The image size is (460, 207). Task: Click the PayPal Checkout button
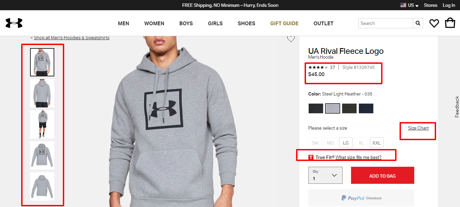click(x=361, y=198)
